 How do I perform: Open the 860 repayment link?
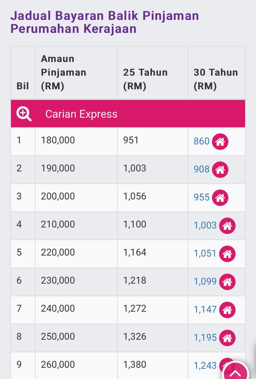tap(202, 141)
